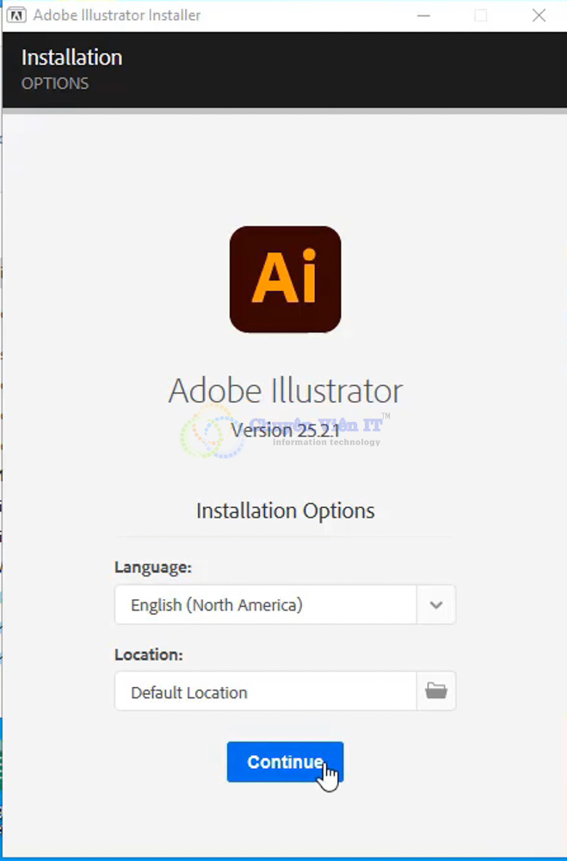Select the OPTIONS label under Installation
The height and width of the screenshot is (861, 567).
tap(56, 83)
